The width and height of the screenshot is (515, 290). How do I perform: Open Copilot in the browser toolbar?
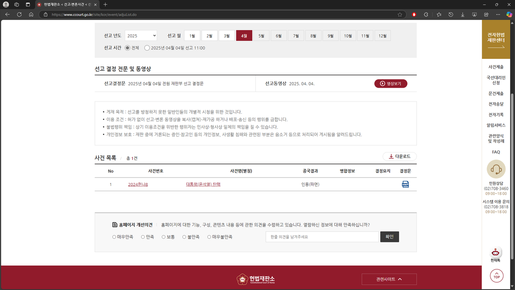click(x=510, y=14)
